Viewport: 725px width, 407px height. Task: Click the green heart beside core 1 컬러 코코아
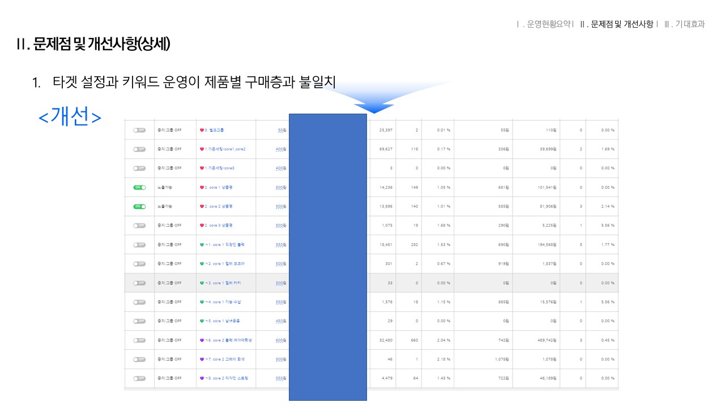202,263
